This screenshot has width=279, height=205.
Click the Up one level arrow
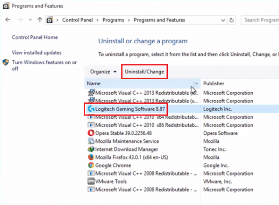coord(40,20)
